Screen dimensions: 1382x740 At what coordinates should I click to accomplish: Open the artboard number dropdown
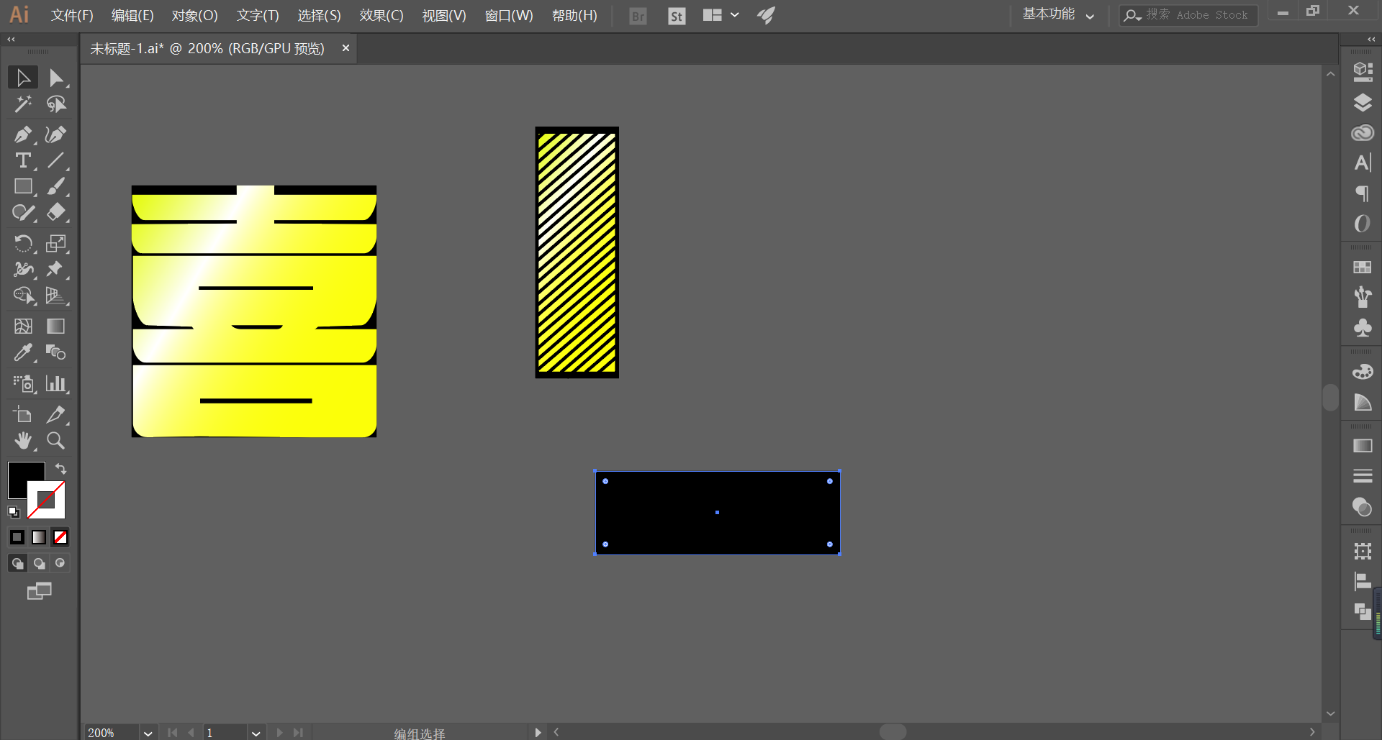pos(256,733)
